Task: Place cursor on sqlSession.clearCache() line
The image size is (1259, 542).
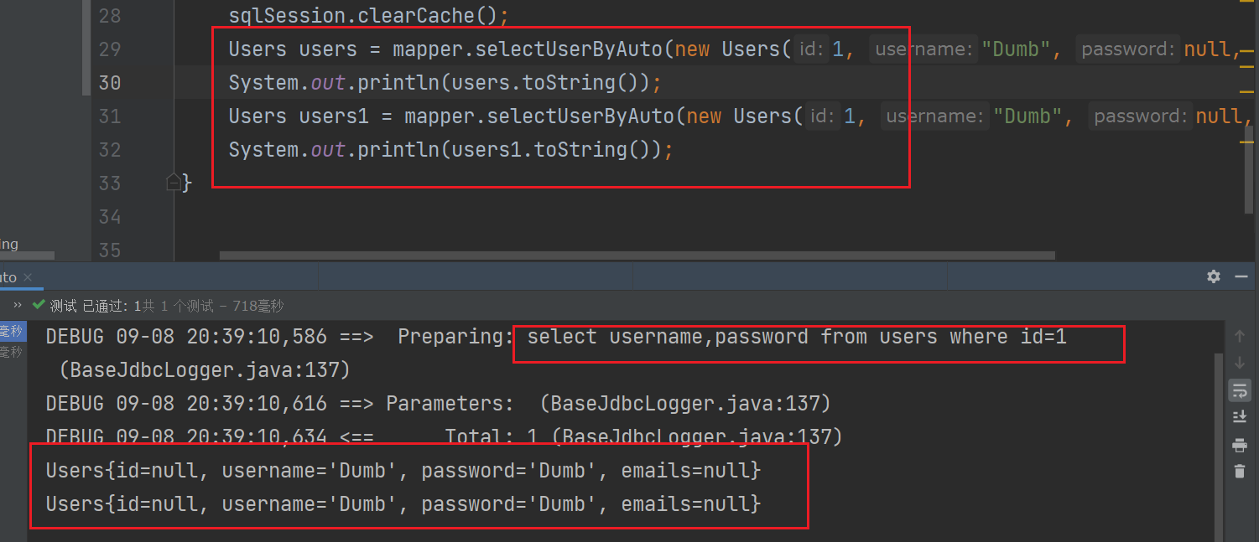Action: pyautogui.click(x=368, y=16)
